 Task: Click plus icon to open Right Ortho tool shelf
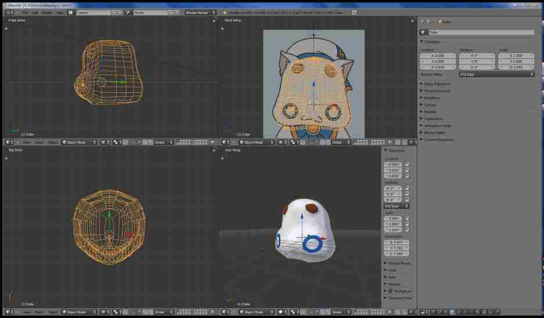point(6,29)
